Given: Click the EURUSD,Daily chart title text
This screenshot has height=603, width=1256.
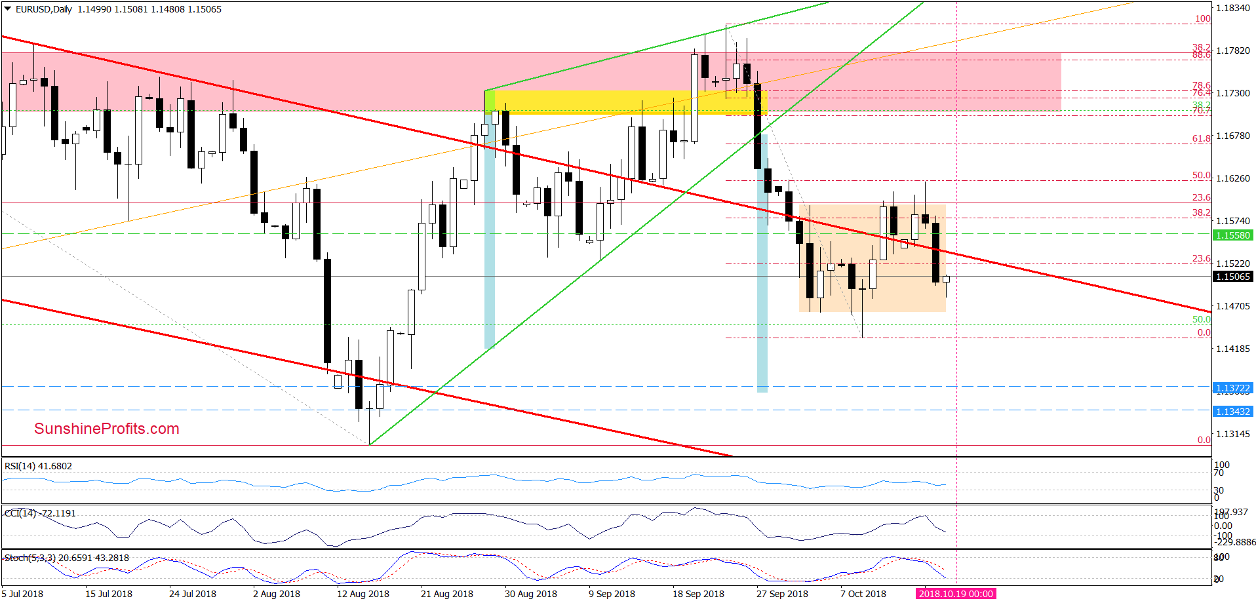Looking at the screenshot, I should (44, 9).
